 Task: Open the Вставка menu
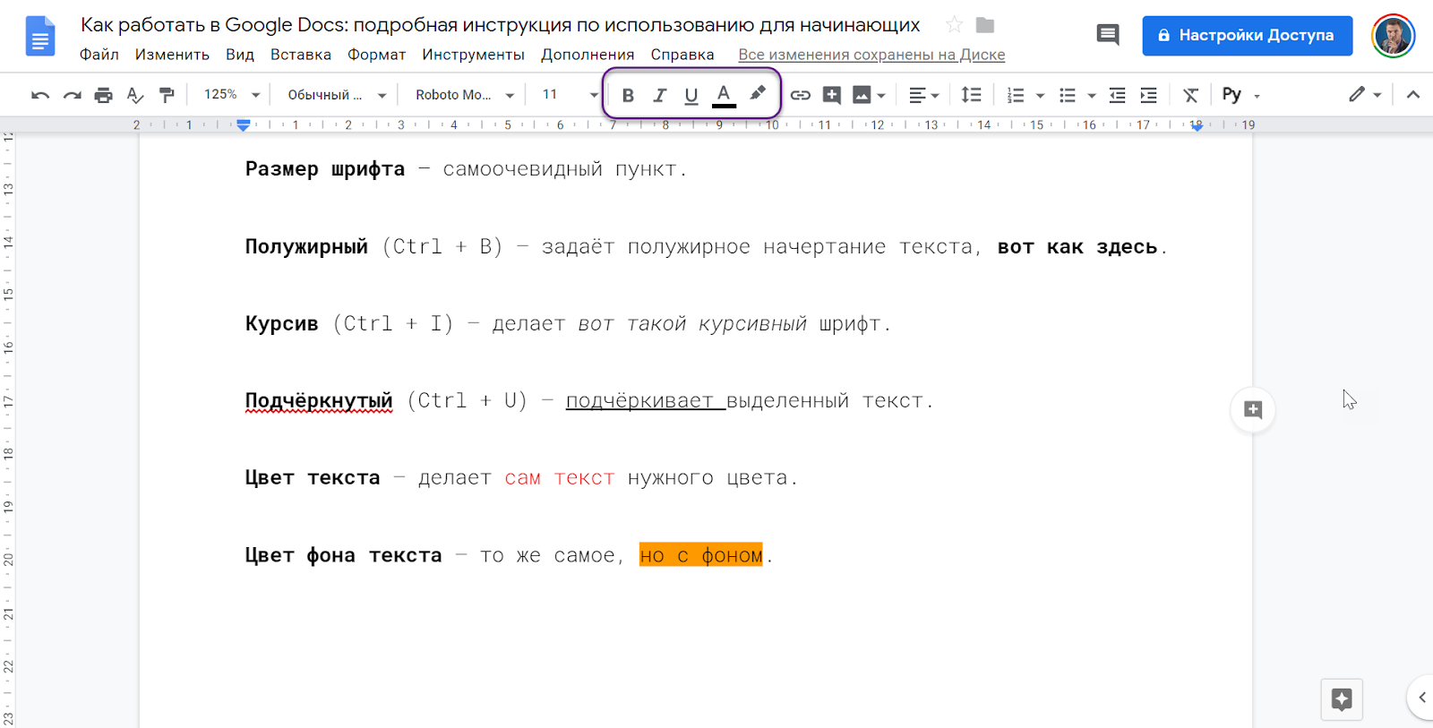coord(300,55)
